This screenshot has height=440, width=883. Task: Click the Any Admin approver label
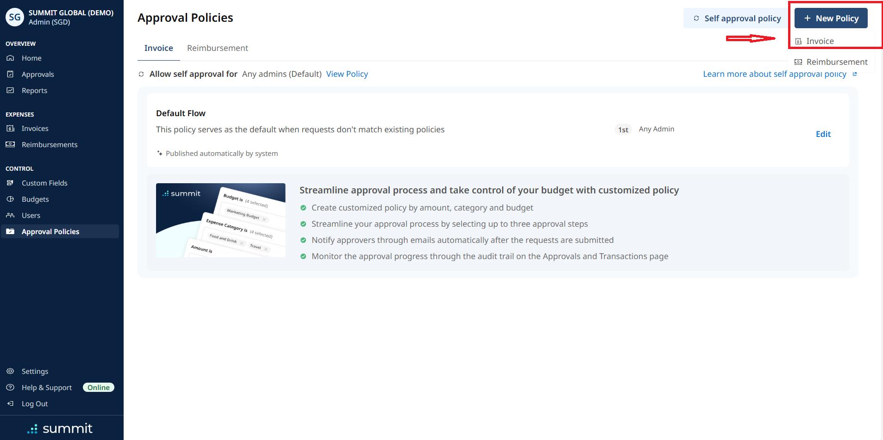657,129
